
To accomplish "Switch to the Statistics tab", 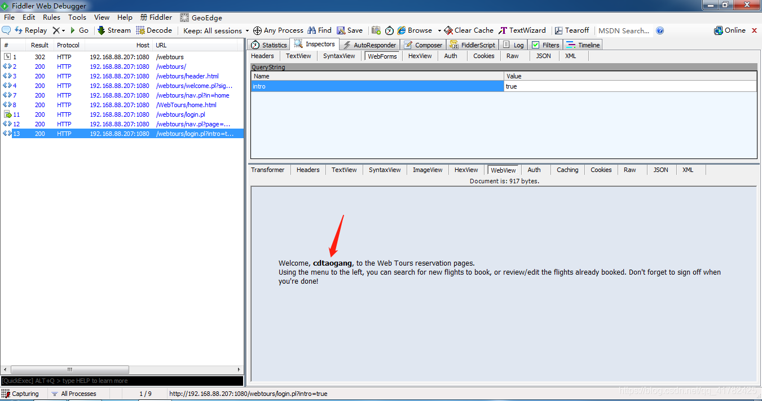I will pos(269,45).
